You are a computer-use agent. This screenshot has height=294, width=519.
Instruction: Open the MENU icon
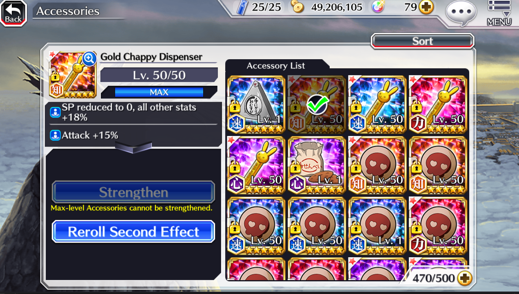click(499, 13)
